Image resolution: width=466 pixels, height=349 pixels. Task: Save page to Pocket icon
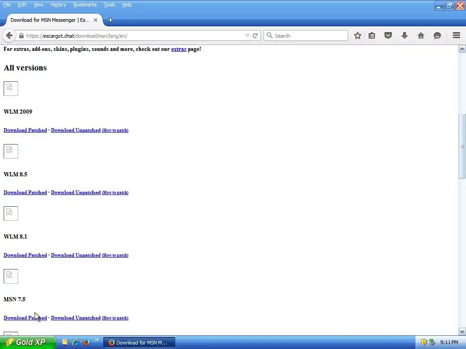pos(388,35)
